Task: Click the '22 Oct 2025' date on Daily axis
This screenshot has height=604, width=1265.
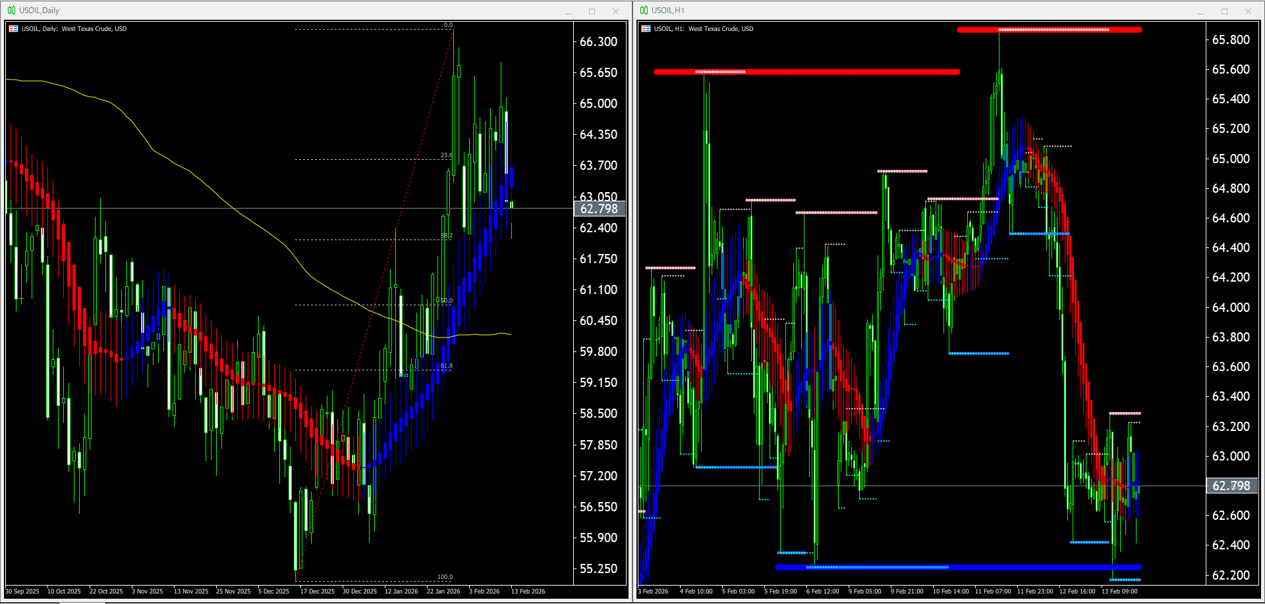Action: 106,591
